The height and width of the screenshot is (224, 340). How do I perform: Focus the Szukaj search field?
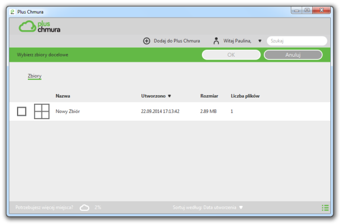click(297, 41)
